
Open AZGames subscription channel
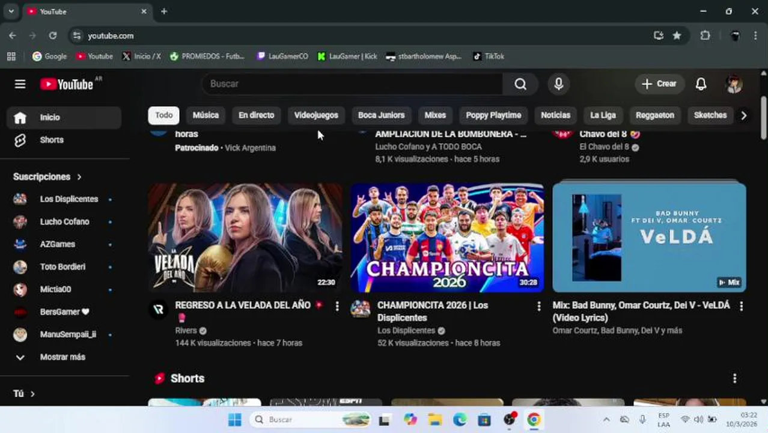(x=64, y=244)
